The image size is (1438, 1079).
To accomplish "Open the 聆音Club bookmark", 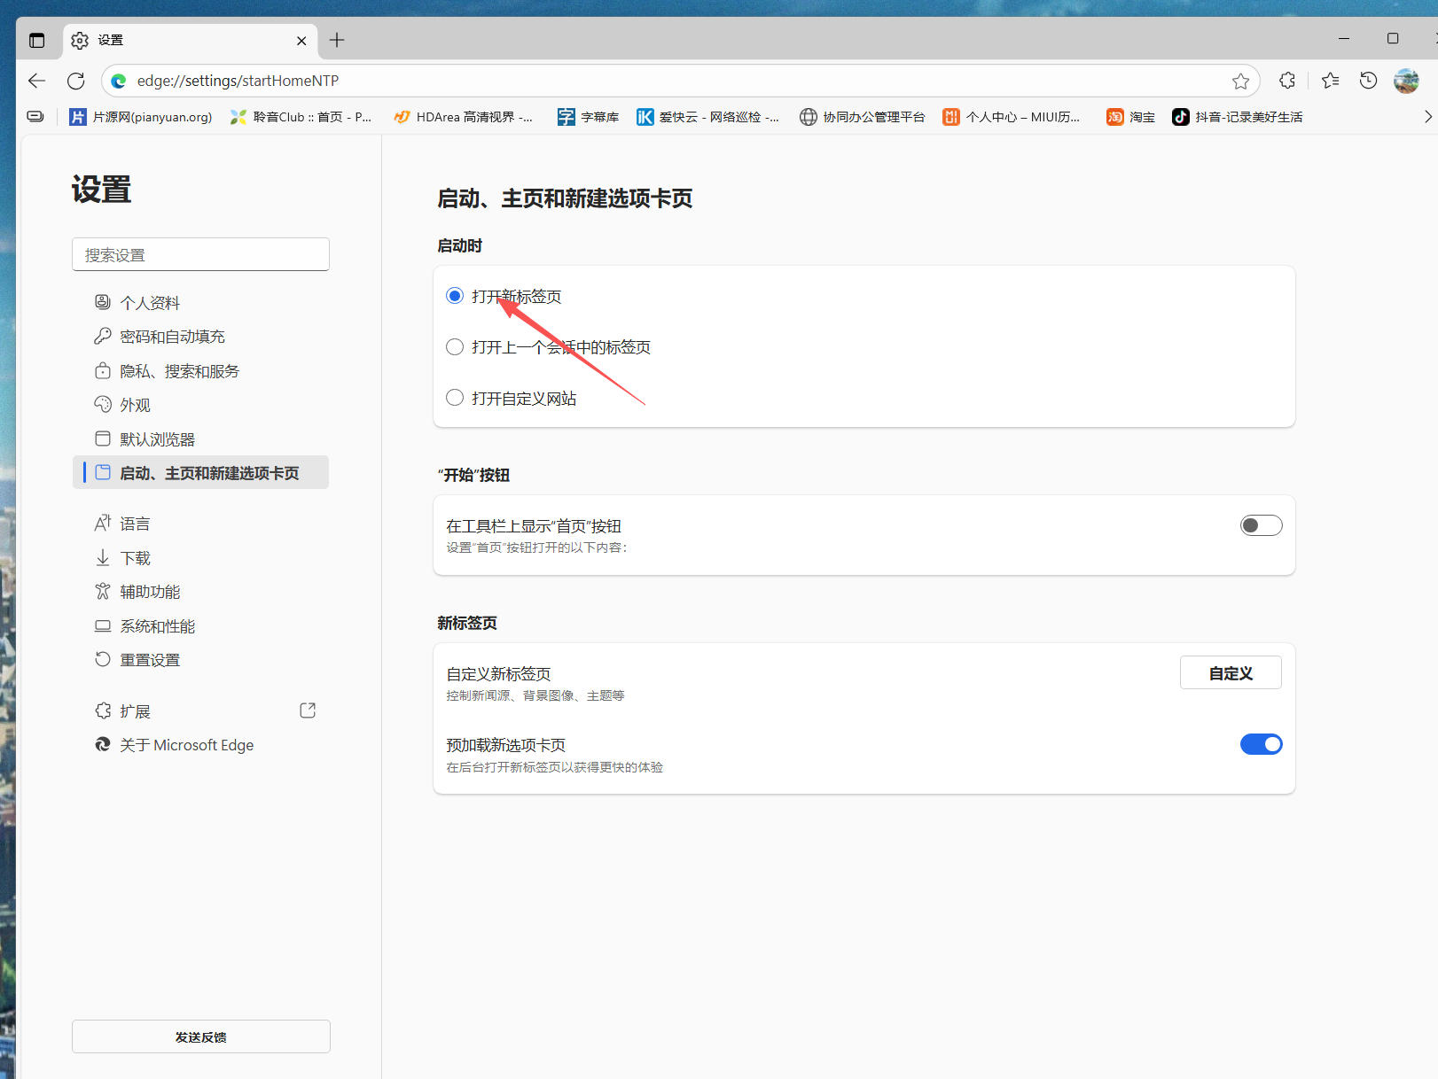I will click(301, 117).
